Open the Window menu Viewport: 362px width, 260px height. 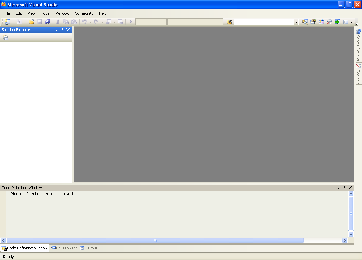click(62, 13)
